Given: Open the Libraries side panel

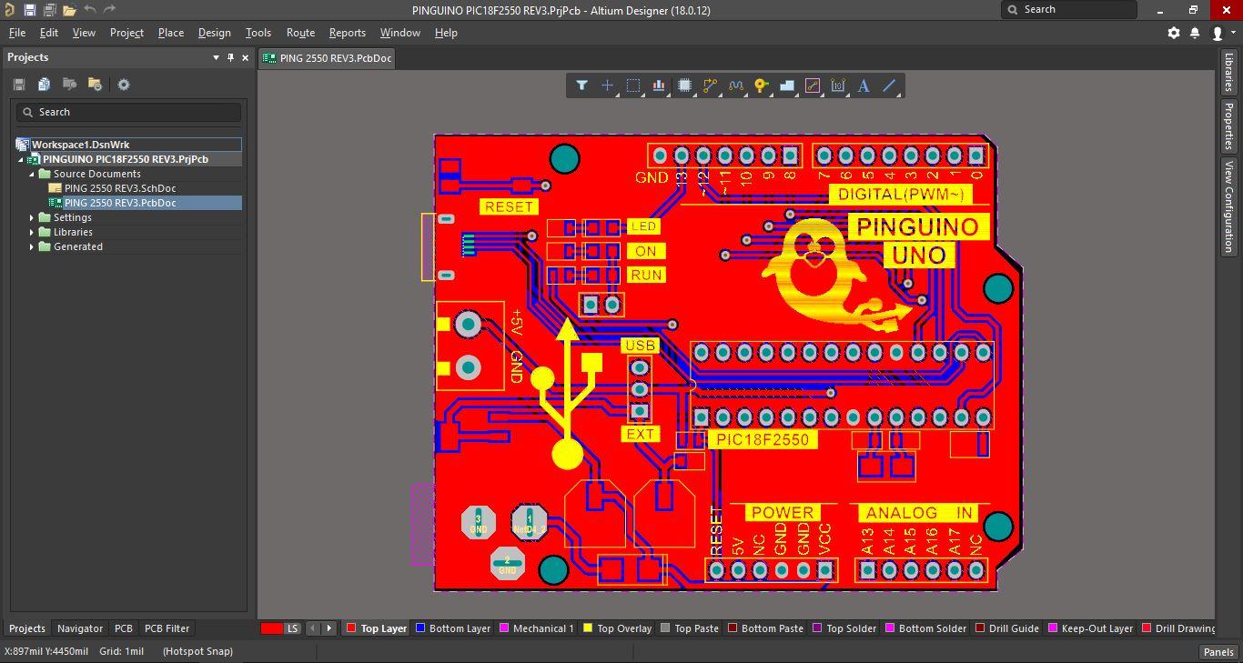Looking at the screenshot, I should pos(1228,71).
